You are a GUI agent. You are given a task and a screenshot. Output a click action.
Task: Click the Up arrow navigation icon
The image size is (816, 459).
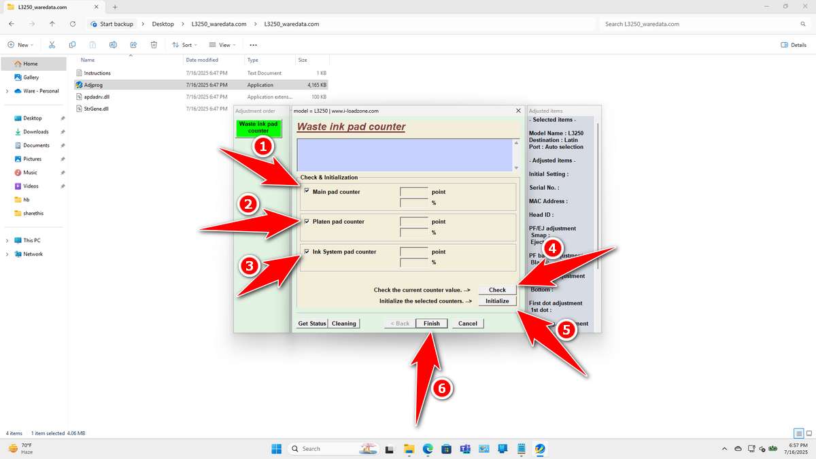[x=52, y=24]
